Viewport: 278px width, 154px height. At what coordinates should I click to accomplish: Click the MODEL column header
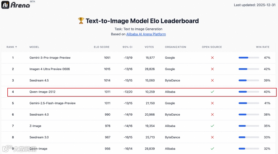(34, 47)
